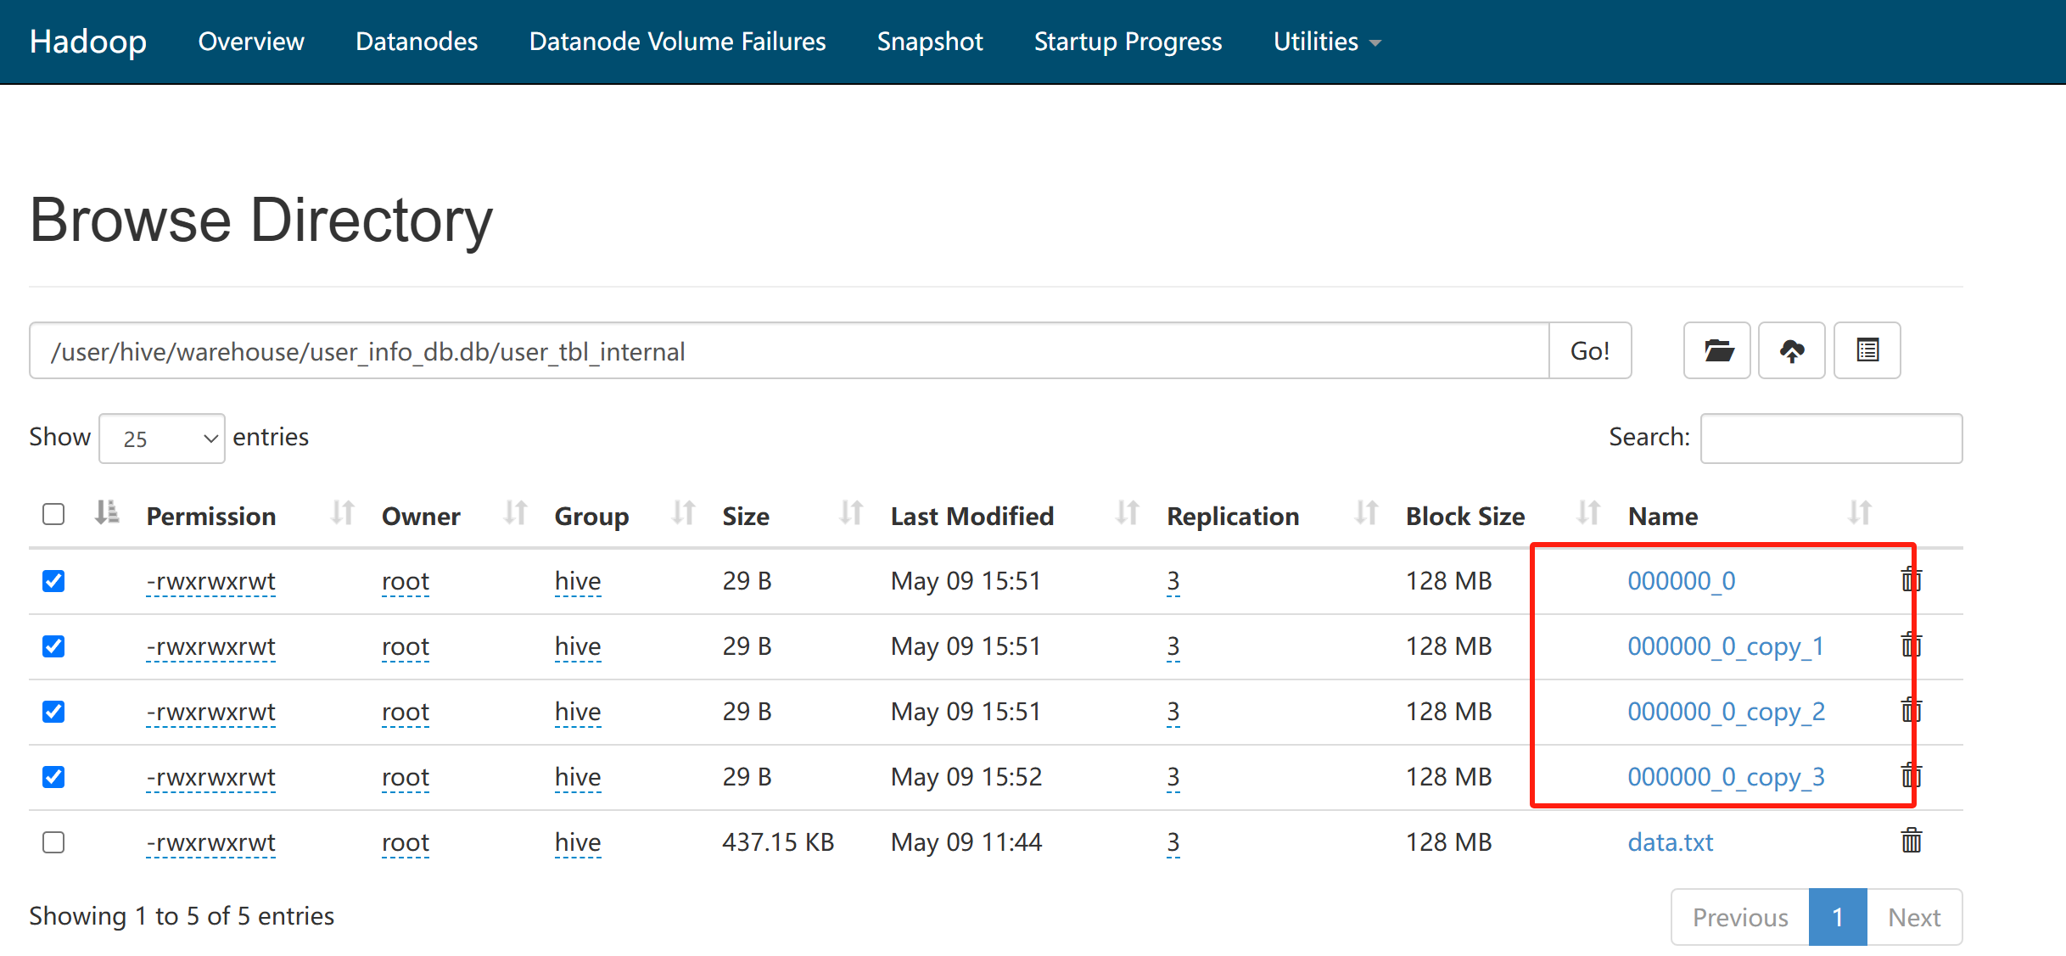Check the data.txt row checkbox
The width and height of the screenshot is (2066, 956).
53,842
